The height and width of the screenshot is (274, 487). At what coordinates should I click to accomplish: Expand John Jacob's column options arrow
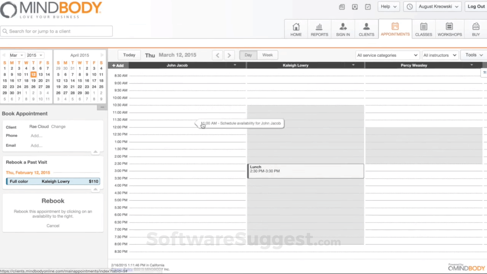(x=235, y=65)
